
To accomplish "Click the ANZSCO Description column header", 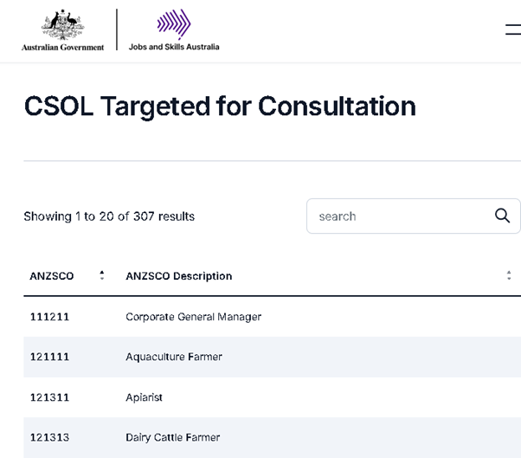I will point(179,276).
